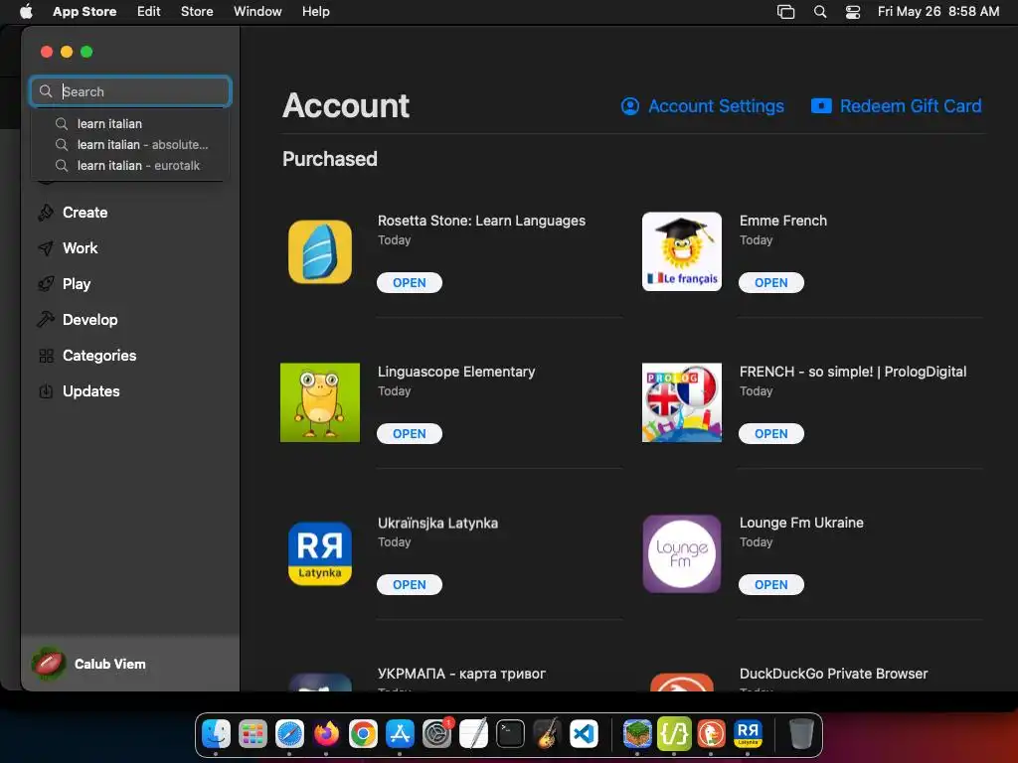Launch Firefox from the Dock
This screenshot has width=1018, height=763.
click(x=326, y=734)
